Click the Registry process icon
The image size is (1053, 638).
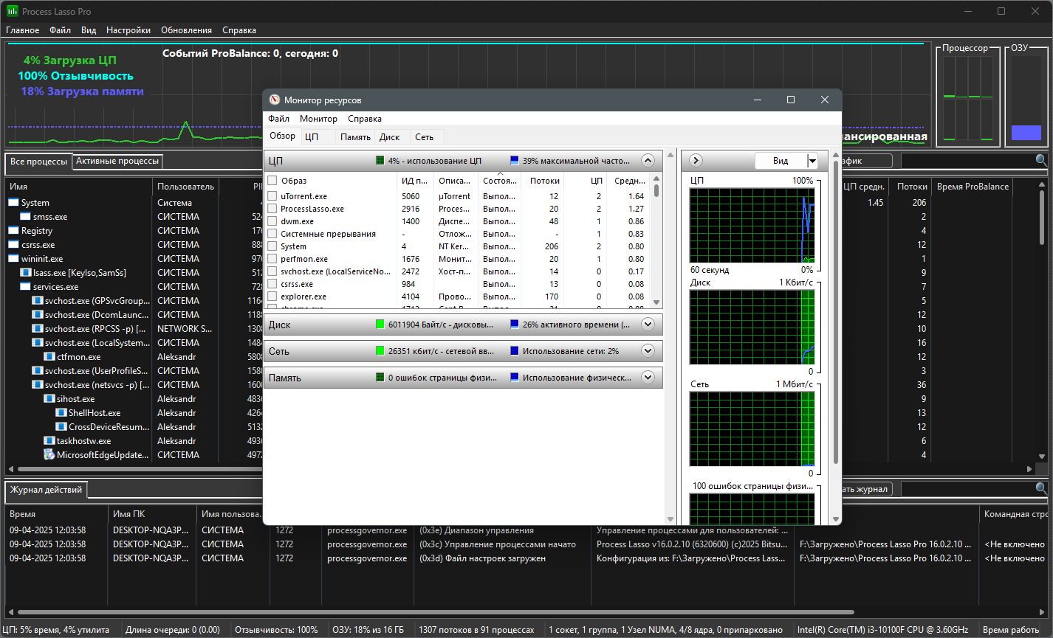13,230
